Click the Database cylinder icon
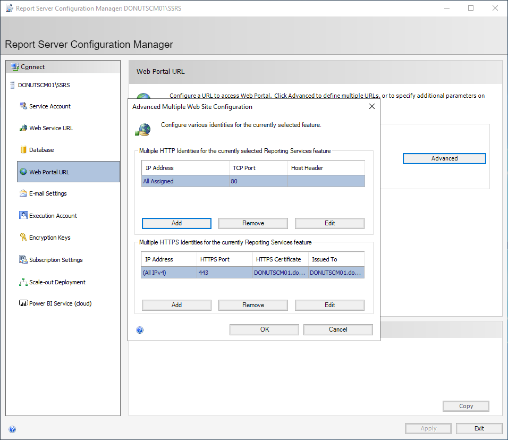508x440 pixels. pyautogui.click(x=23, y=150)
